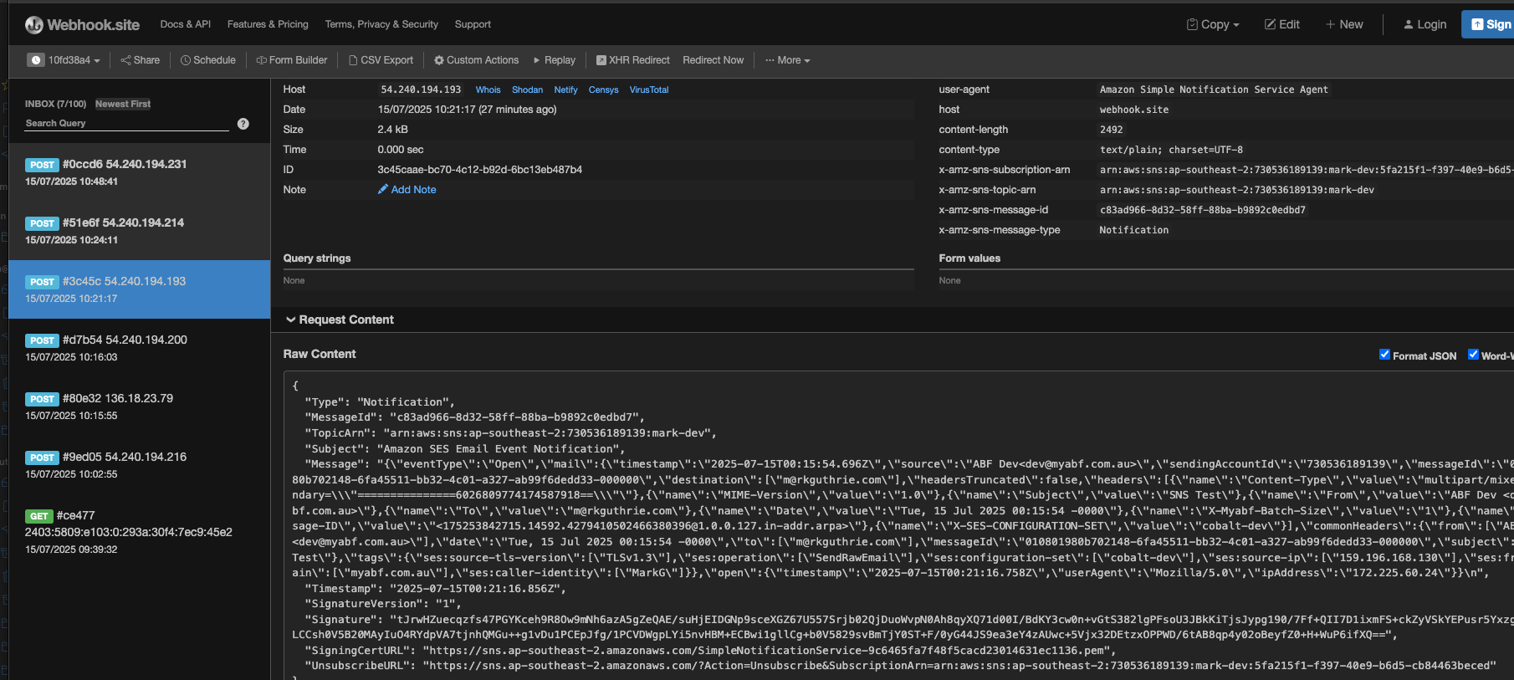The image size is (1514, 680).
Task: Open Netify lookup for host
Action: [565, 89]
